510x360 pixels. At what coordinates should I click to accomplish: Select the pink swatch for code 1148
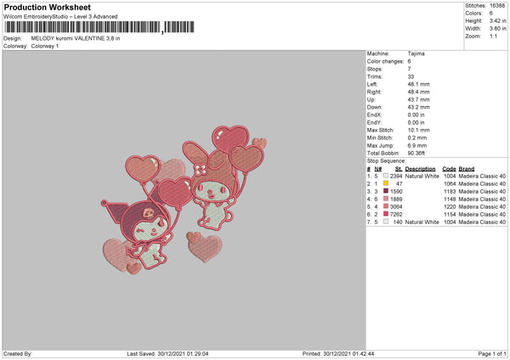pos(386,199)
